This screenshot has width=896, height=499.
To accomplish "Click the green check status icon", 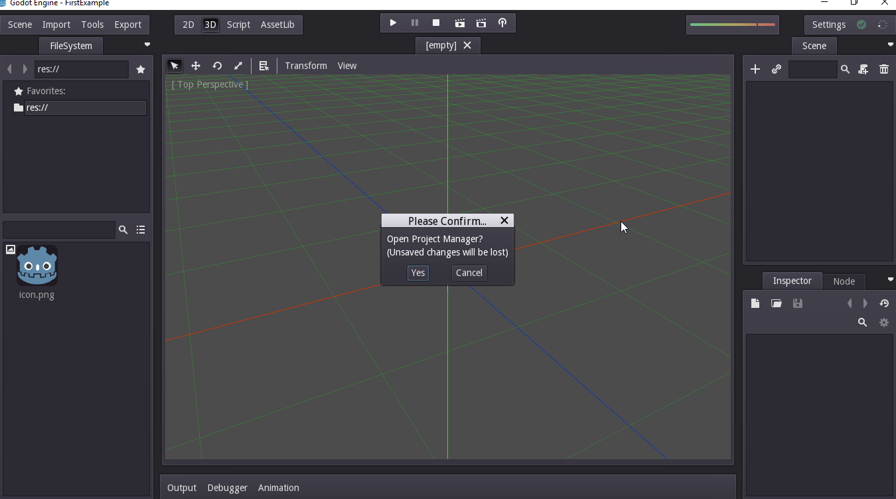I will (x=861, y=25).
